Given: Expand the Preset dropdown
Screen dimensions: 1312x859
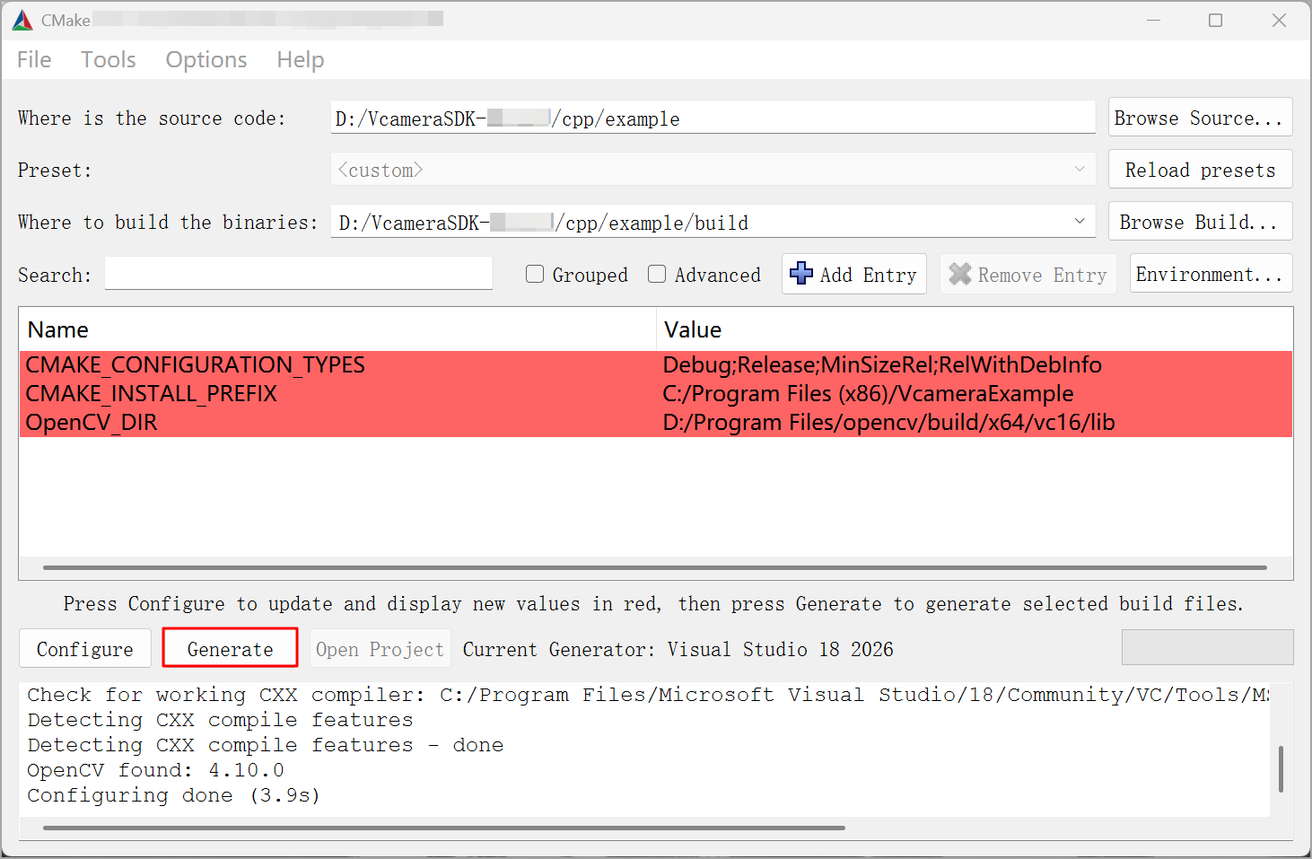Looking at the screenshot, I should click(x=1080, y=170).
